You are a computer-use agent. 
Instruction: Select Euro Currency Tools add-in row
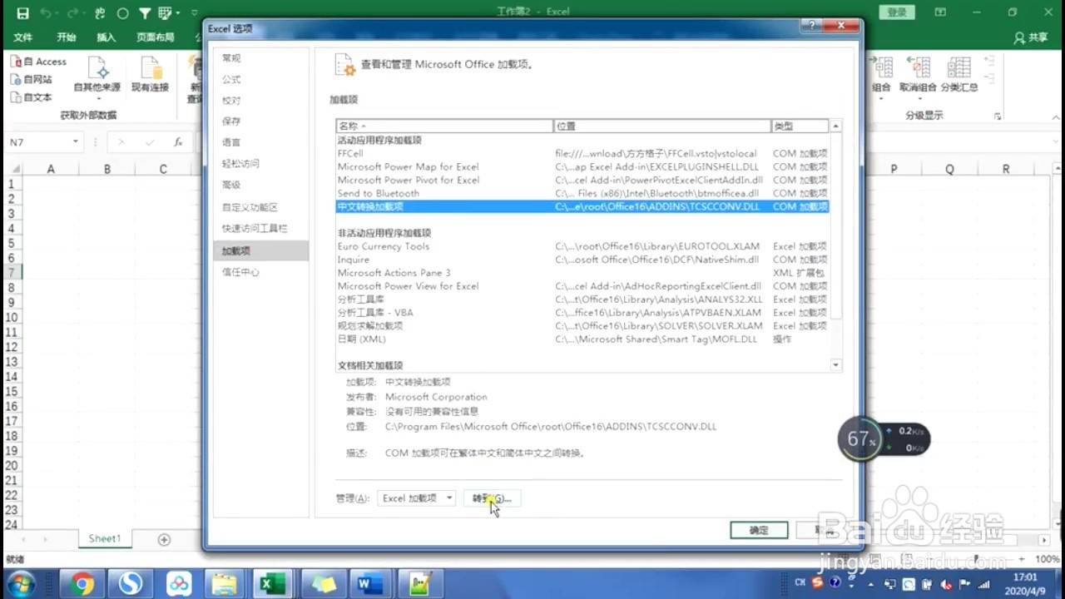(582, 246)
